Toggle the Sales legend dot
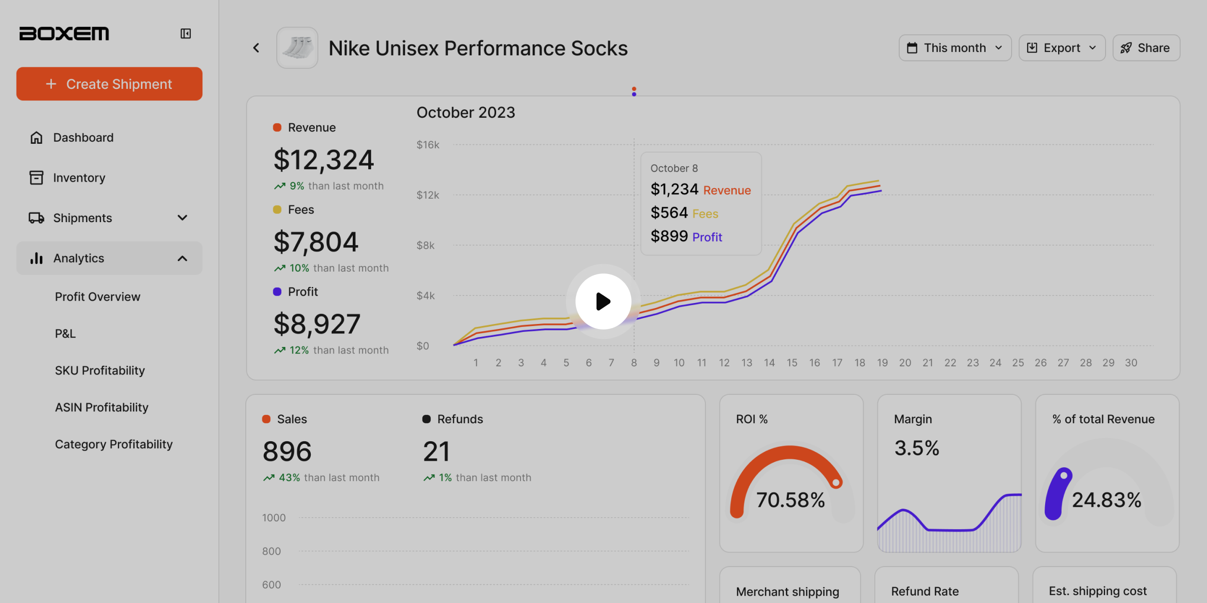 pos(266,419)
